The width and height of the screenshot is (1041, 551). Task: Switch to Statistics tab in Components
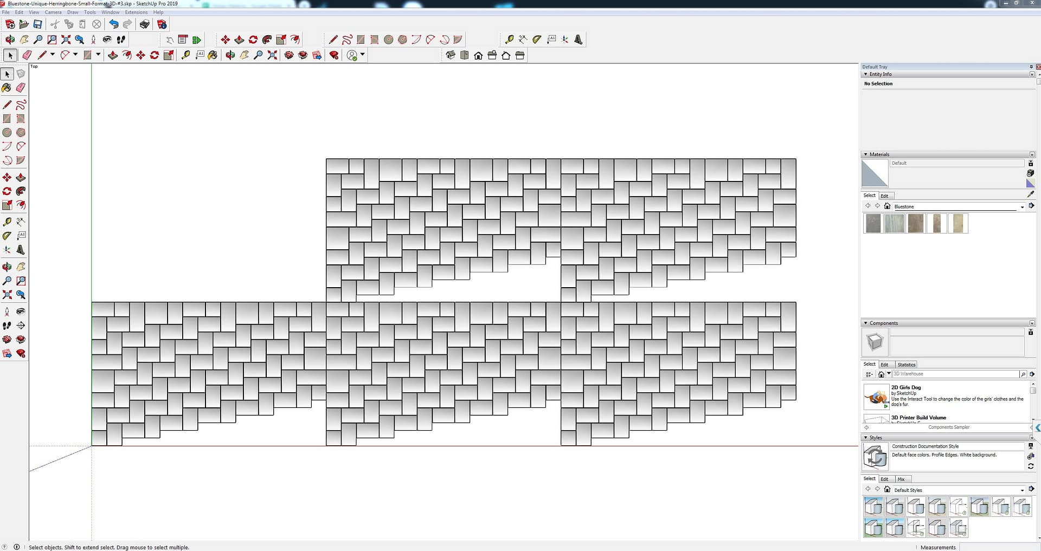coord(906,365)
